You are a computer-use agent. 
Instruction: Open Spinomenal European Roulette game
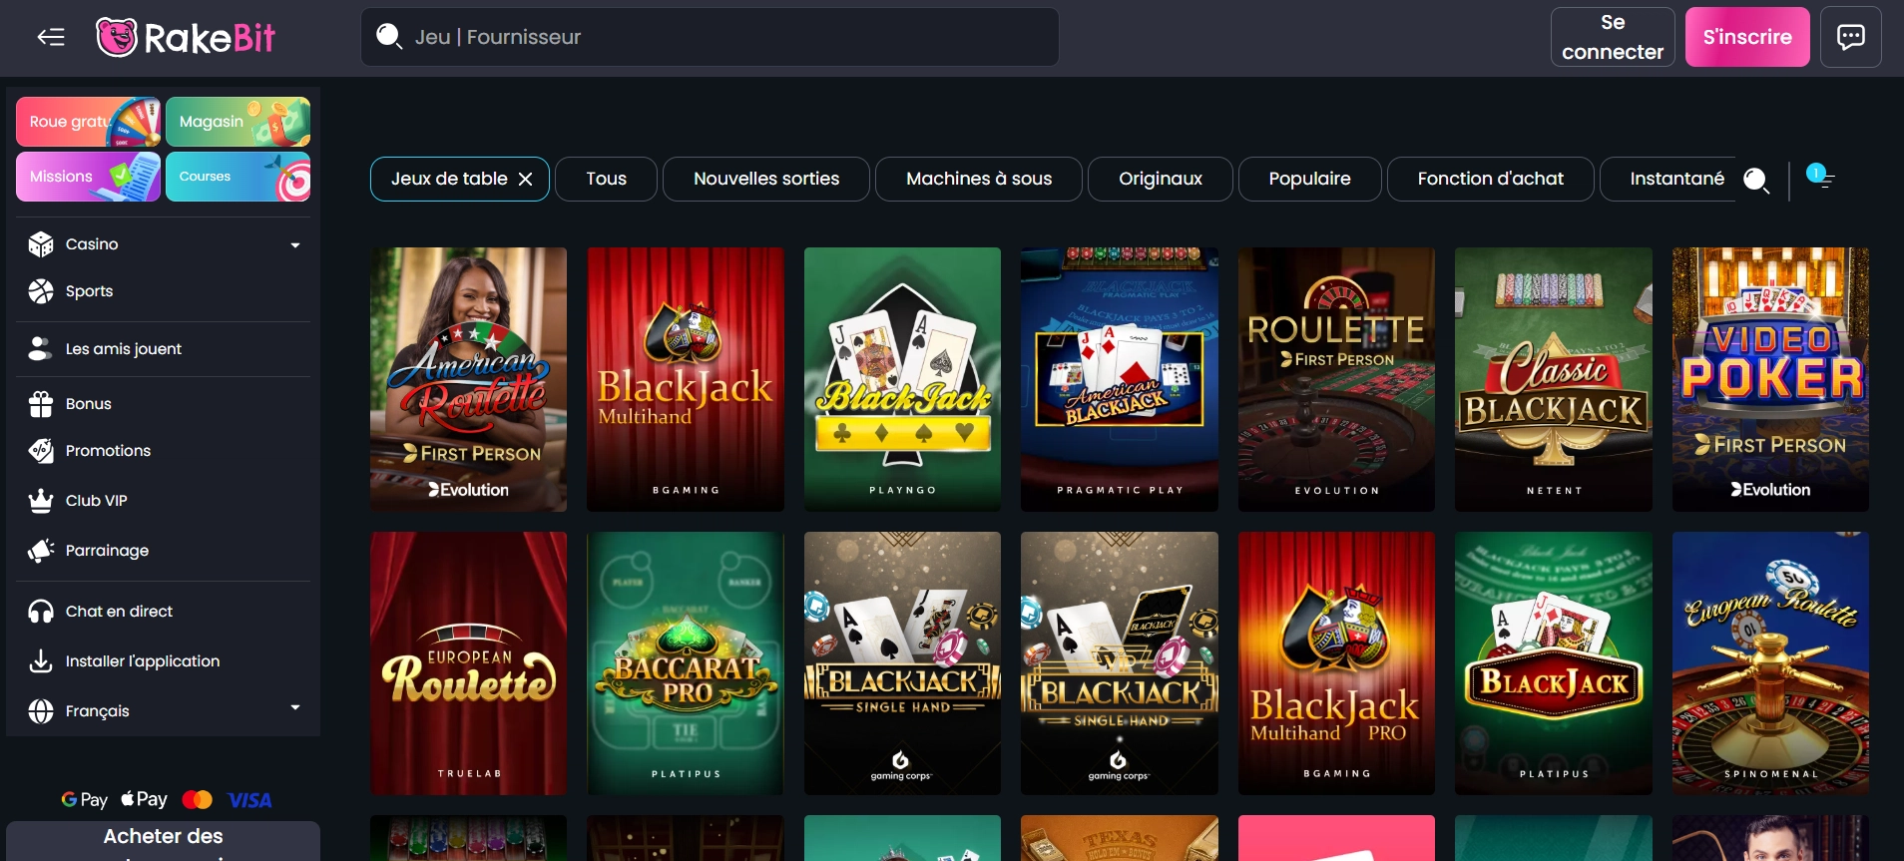click(1770, 663)
